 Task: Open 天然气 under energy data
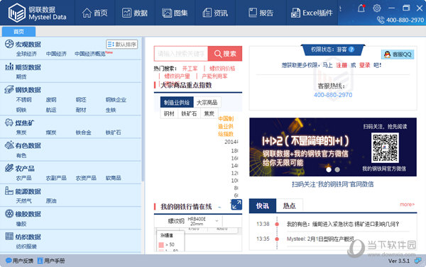point(23,200)
